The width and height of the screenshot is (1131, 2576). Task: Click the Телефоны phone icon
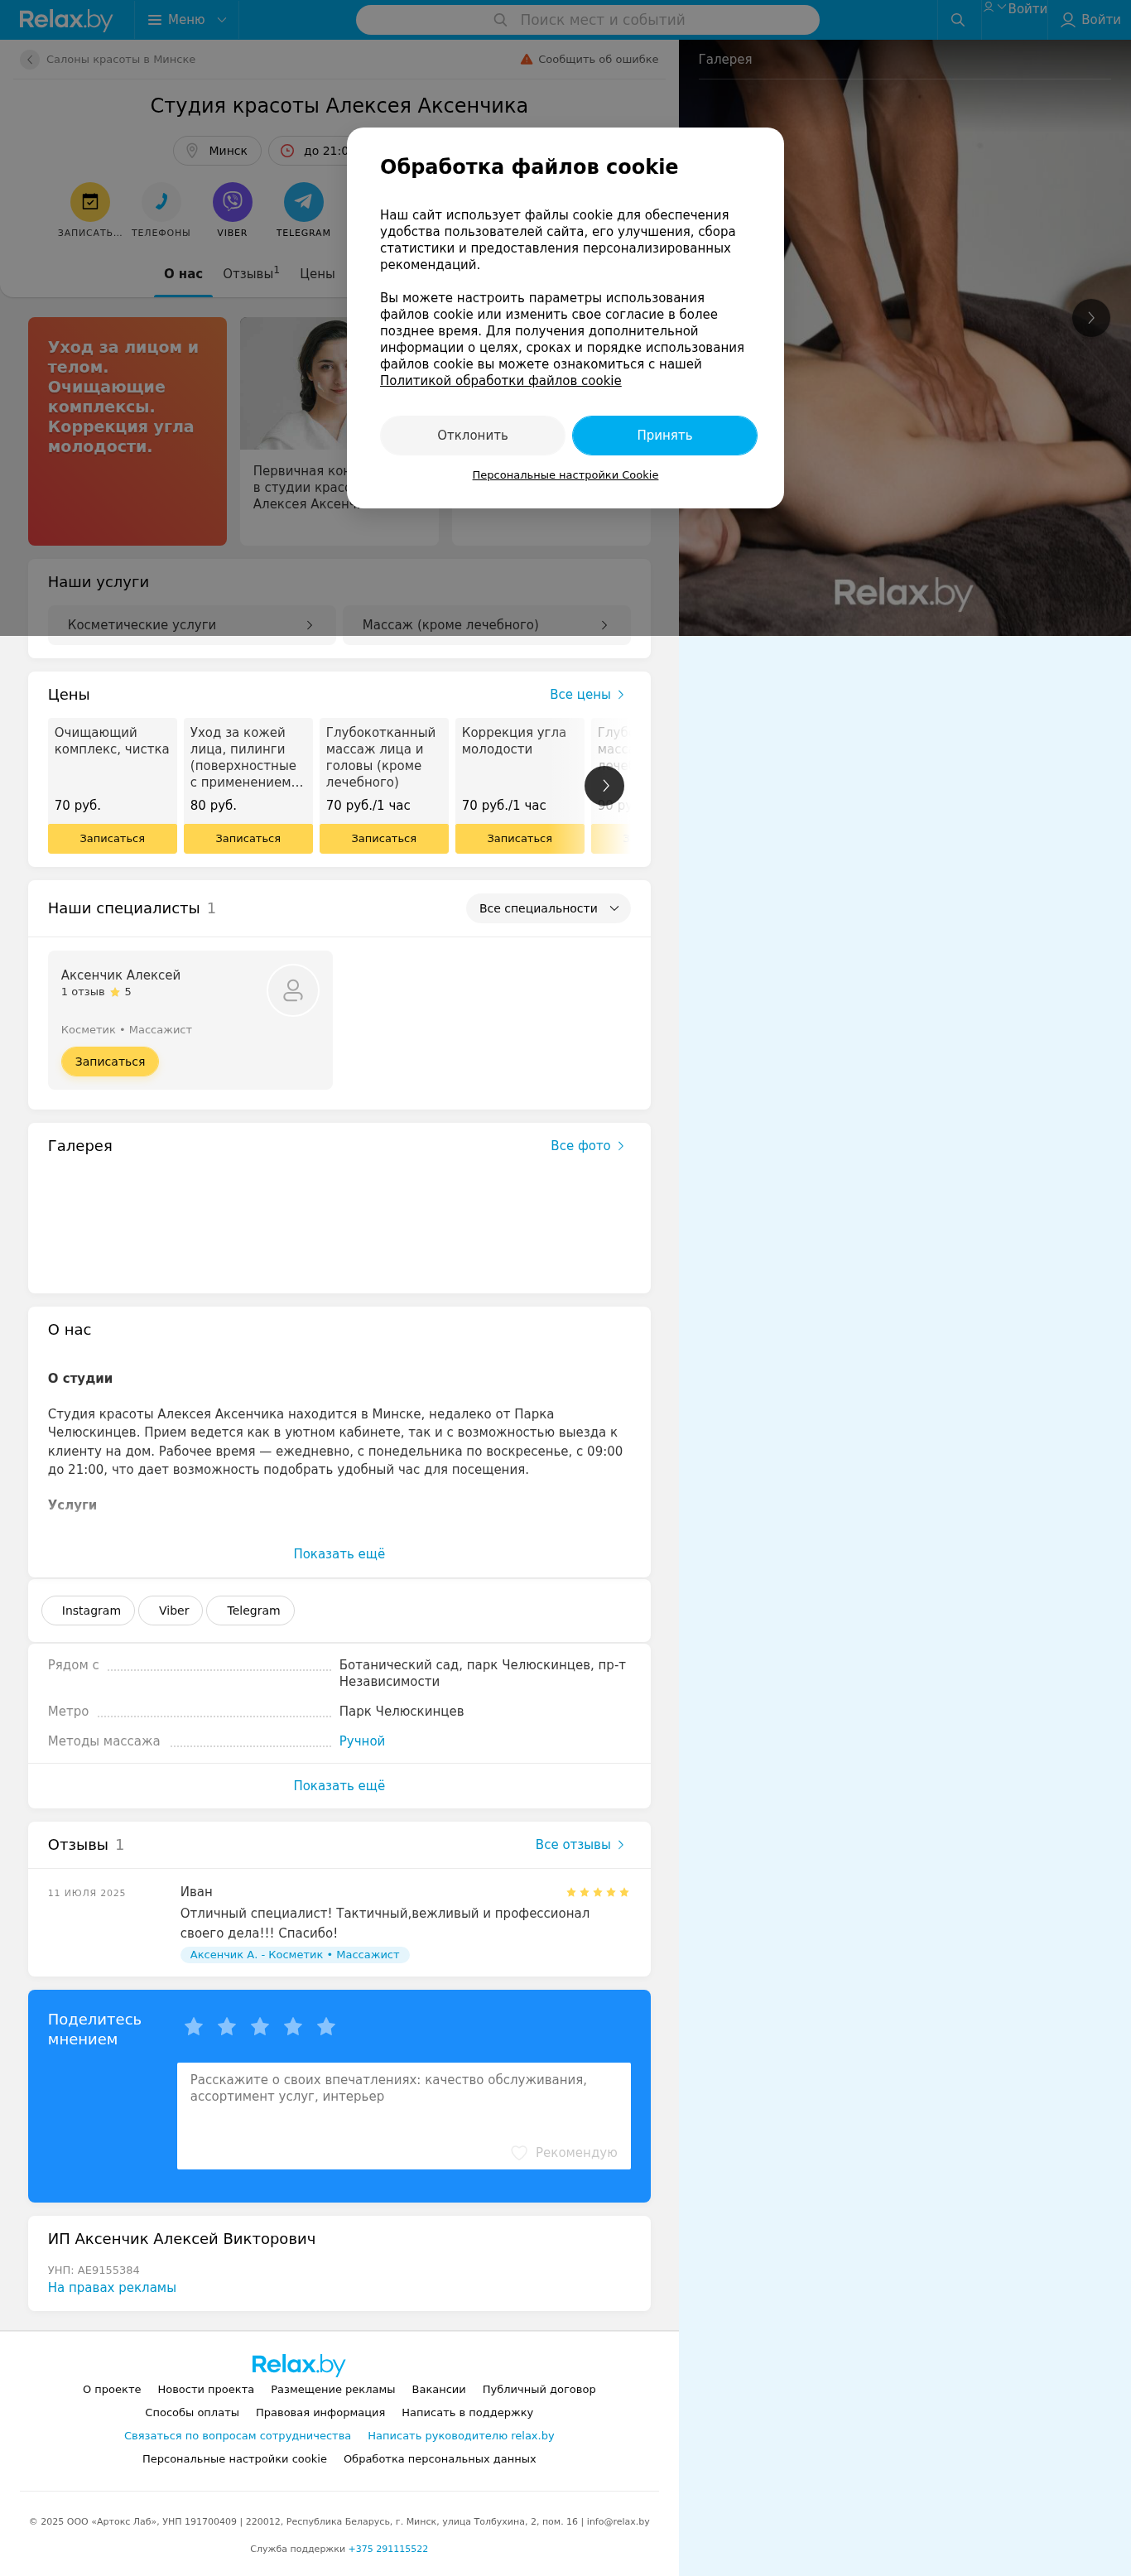point(161,202)
